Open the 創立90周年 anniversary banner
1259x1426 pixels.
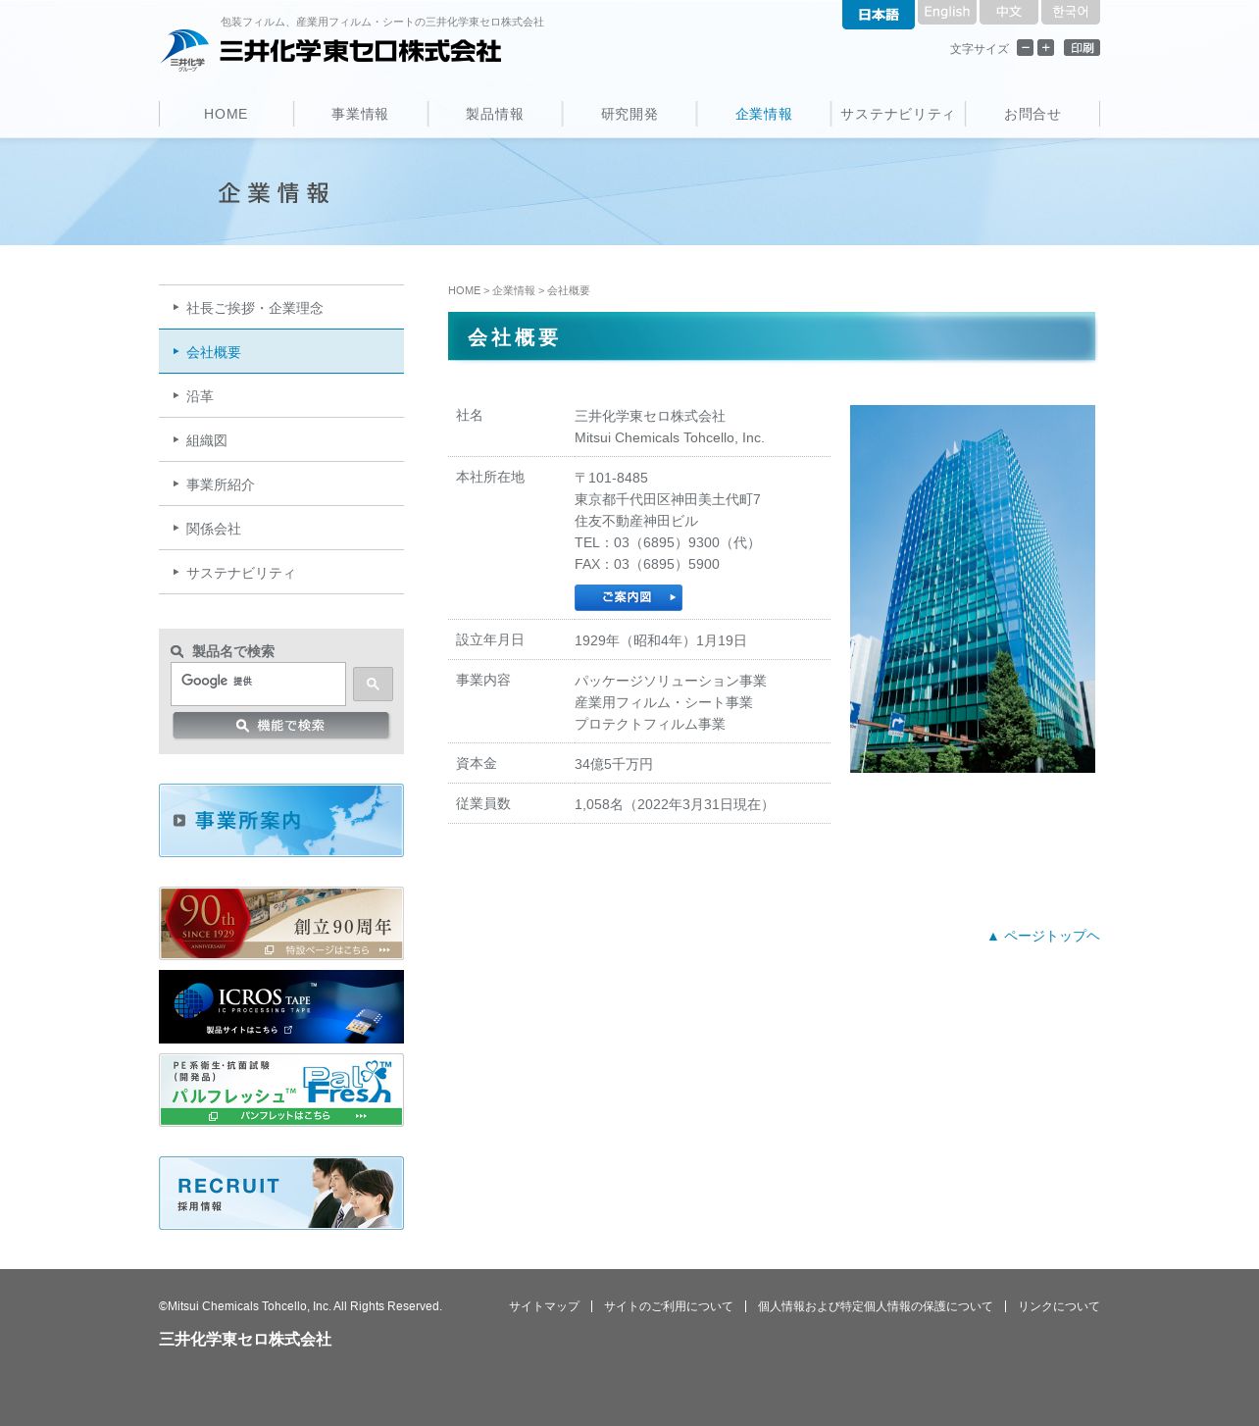coord(281,924)
